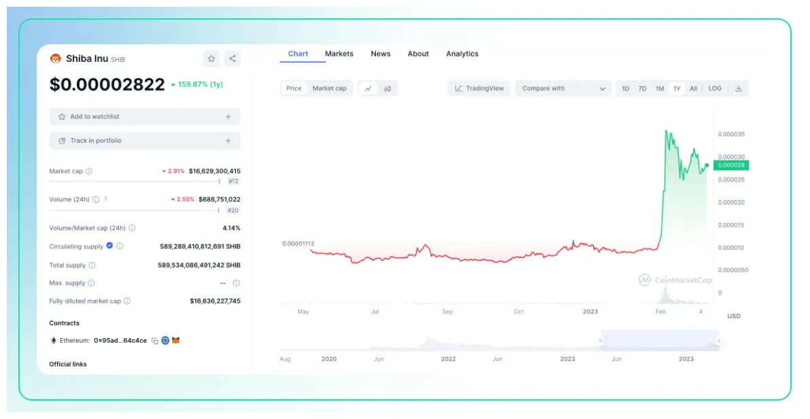Viewport: 810px width, 419px height.
Task: Switch to the Markets tab
Action: coord(338,54)
